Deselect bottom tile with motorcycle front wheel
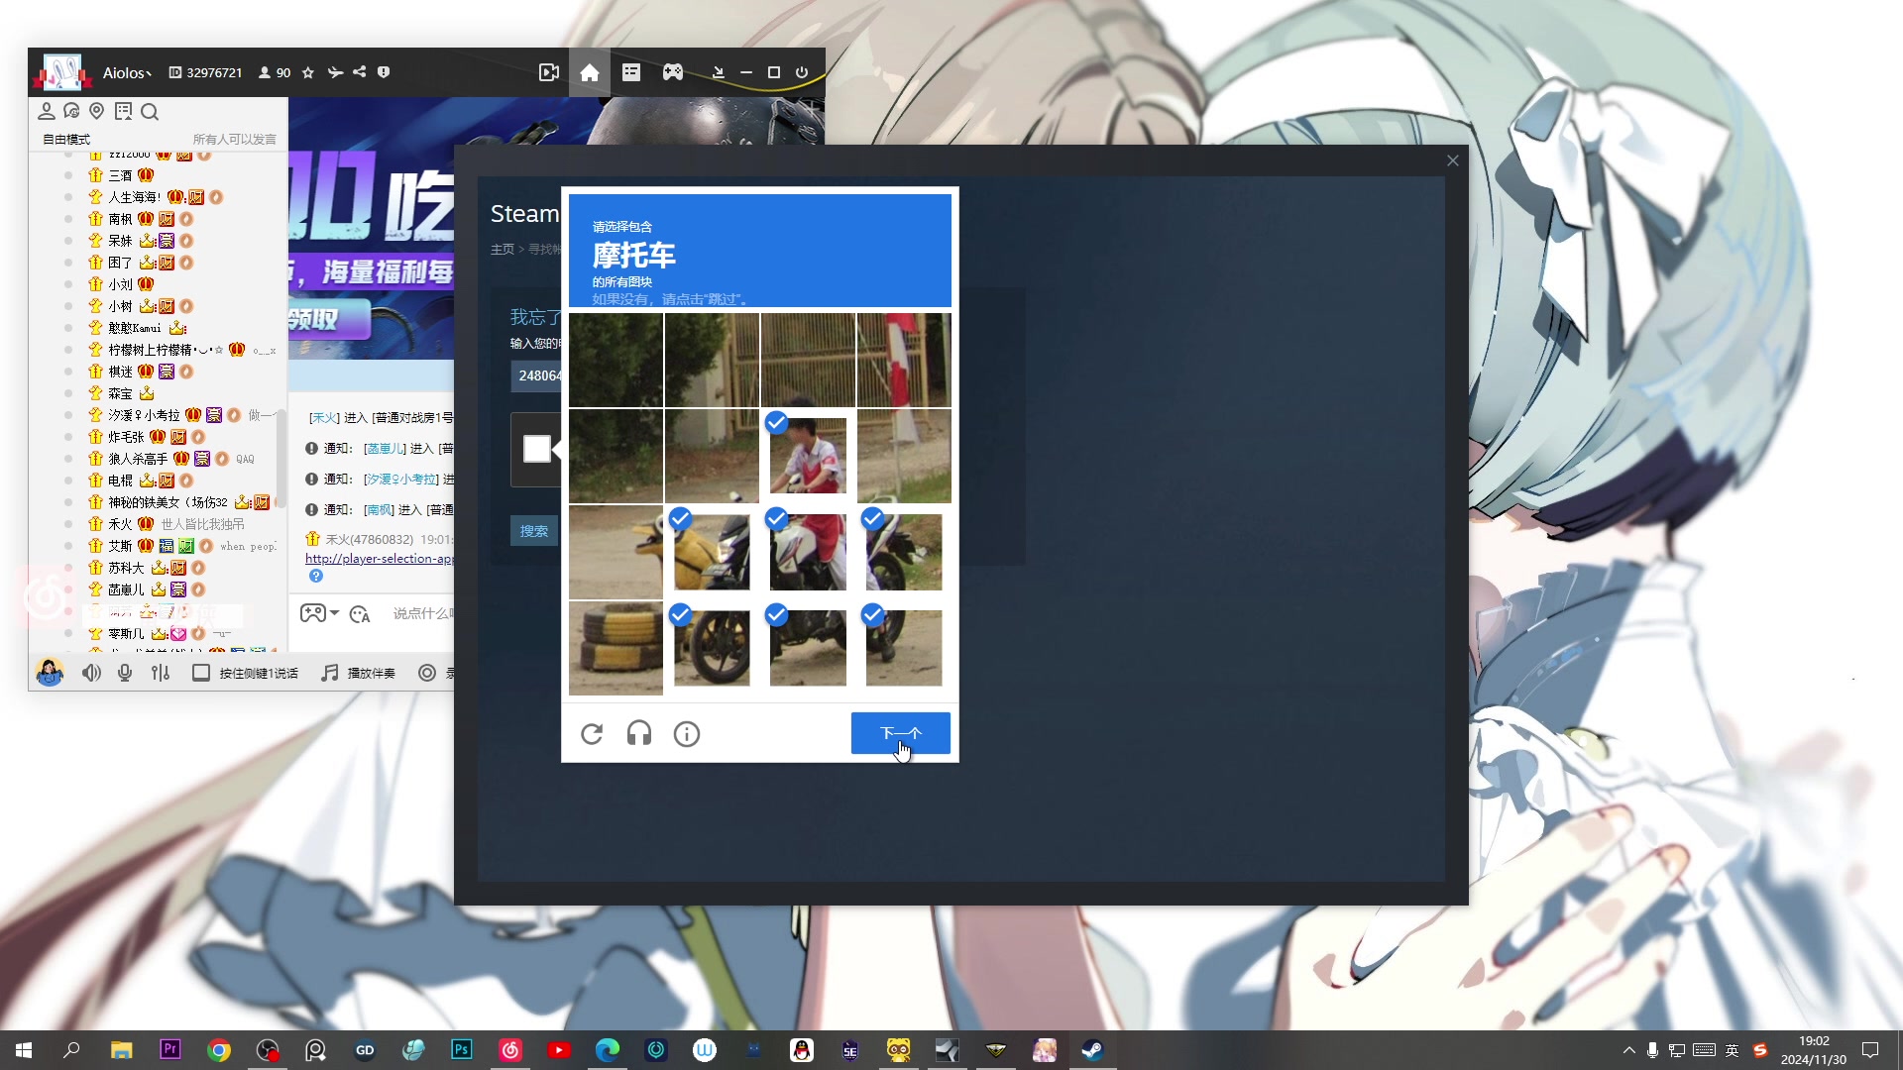Image resolution: width=1903 pixels, height=1070 pixels. coord(712,648)
